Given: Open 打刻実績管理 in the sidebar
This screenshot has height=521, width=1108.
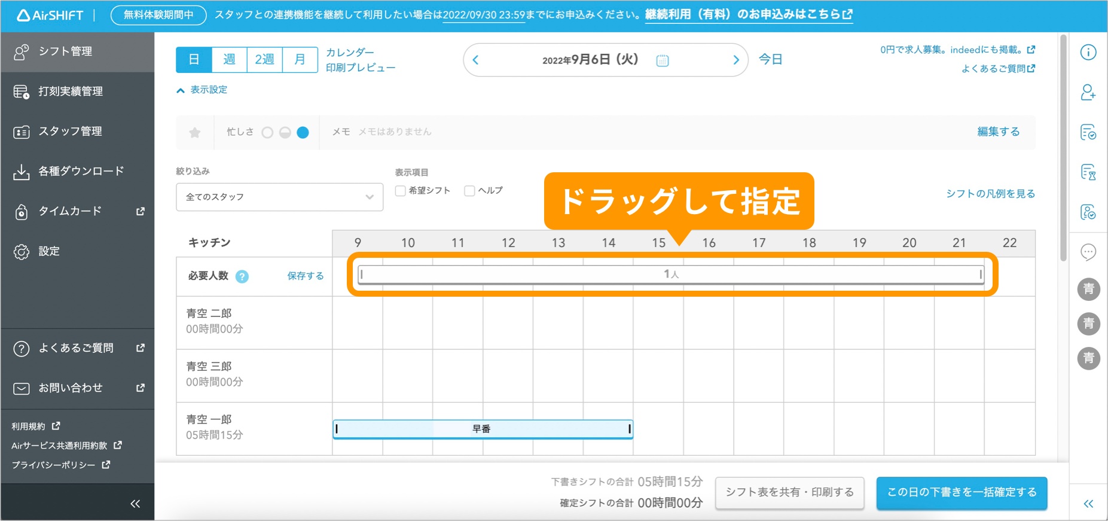Looking at the screenshot, I should [78, 92].
